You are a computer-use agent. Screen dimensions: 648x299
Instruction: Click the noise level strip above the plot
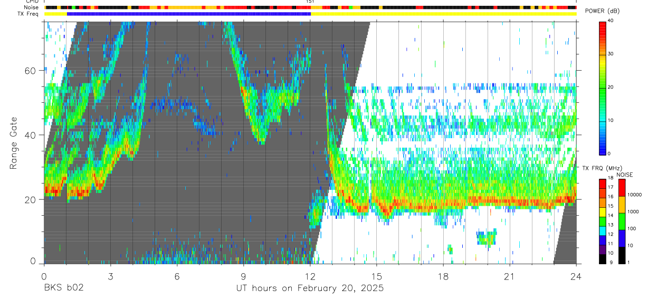coord(310,7)
